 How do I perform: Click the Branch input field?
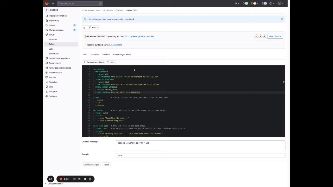click(x=201, y=155)
